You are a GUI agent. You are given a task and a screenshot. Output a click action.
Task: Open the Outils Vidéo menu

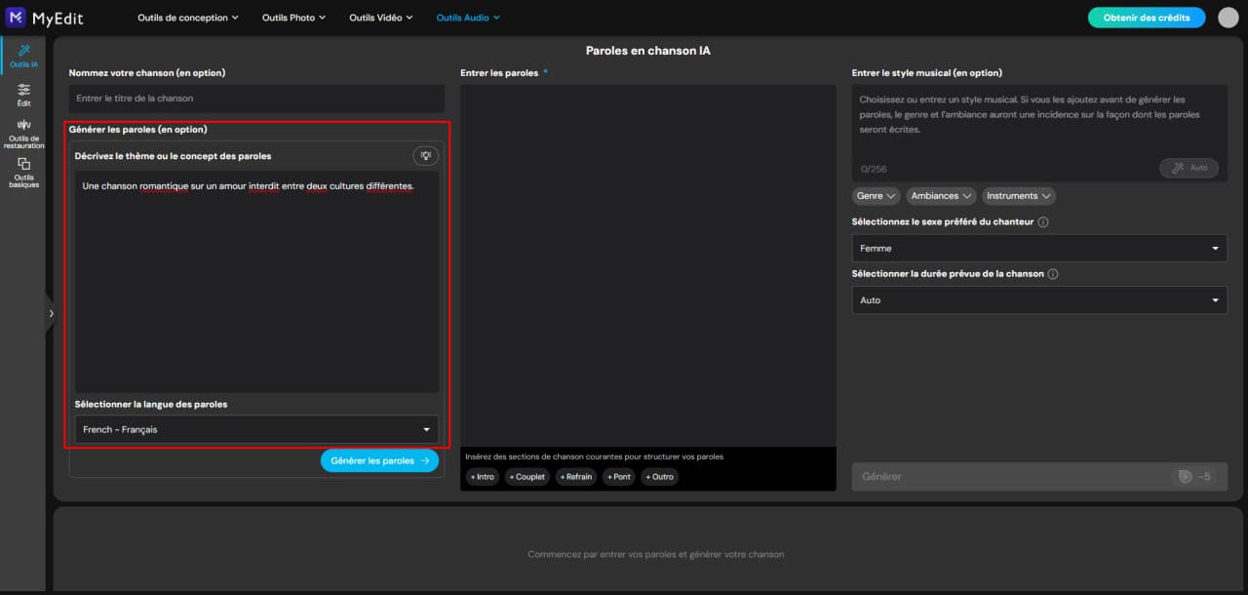(381, 18)
